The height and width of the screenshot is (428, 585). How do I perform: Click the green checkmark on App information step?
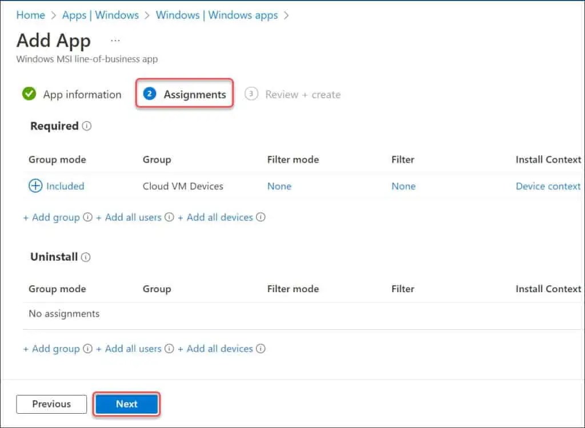(29, 94)
